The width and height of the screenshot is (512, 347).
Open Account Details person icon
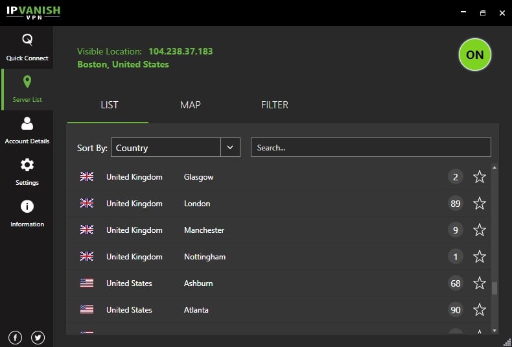point(27,123)
